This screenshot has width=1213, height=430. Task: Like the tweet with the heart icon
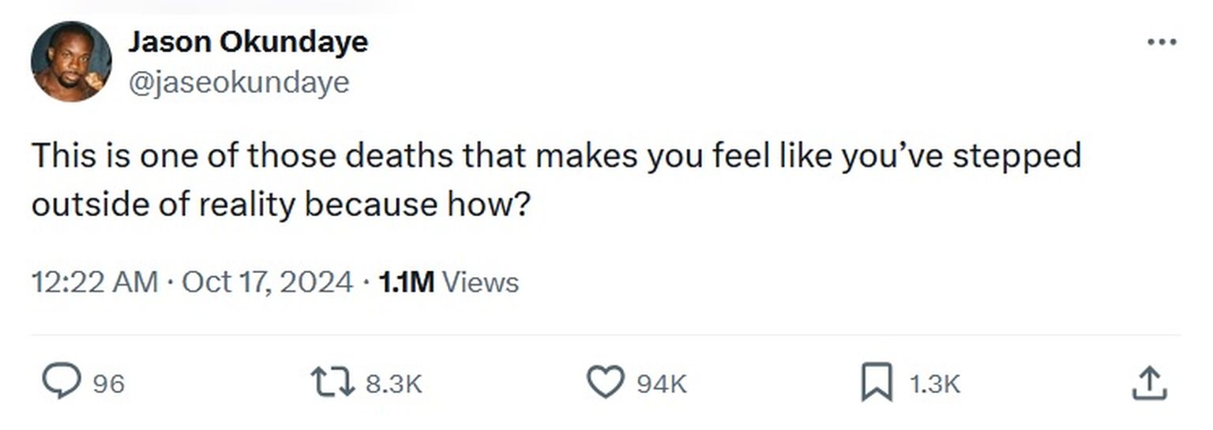[x=605, y=383]
